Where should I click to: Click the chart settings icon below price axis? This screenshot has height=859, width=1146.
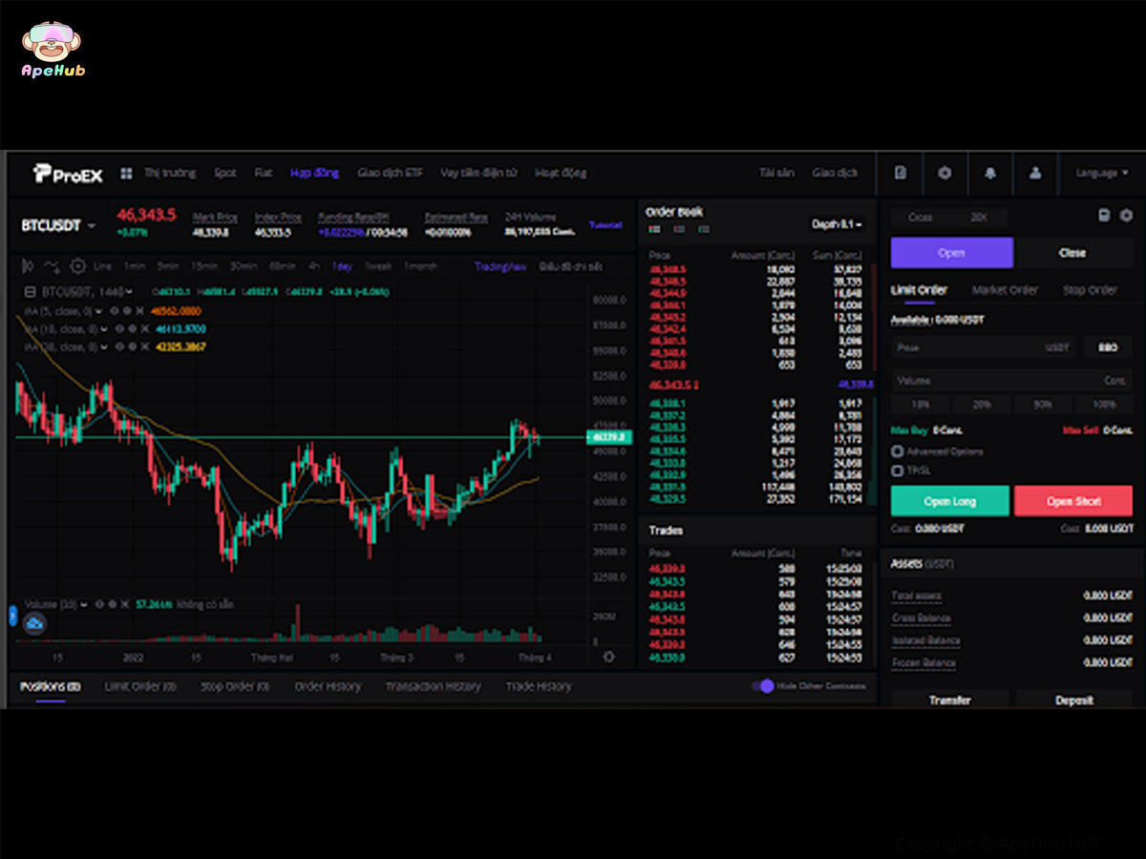pos(609,657)
